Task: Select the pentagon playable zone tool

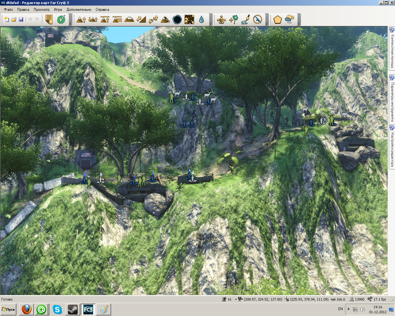Action: 278,19
